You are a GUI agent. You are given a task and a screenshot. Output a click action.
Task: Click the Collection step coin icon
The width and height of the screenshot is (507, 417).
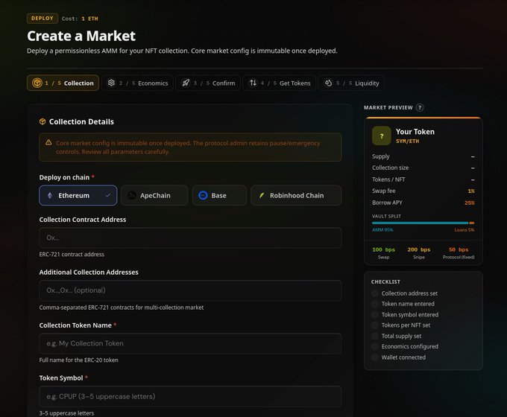pyautogui.click(x=37, y=83)
